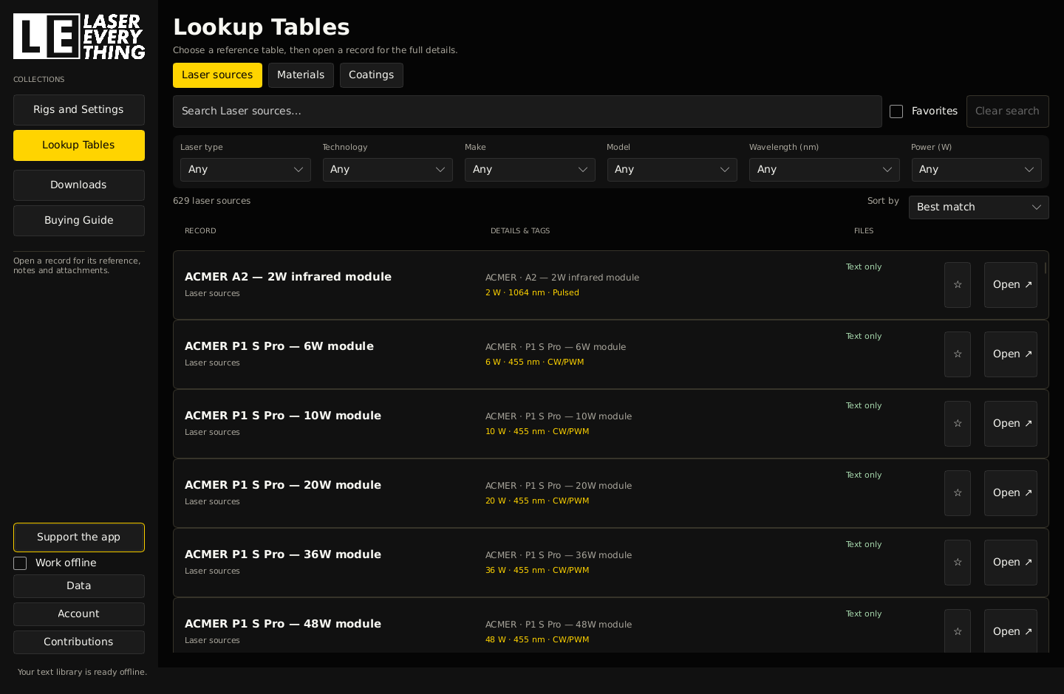1064x694 pixels.
Task: Enable the Favorites filter checkbox
Action: tap(896, 111)
